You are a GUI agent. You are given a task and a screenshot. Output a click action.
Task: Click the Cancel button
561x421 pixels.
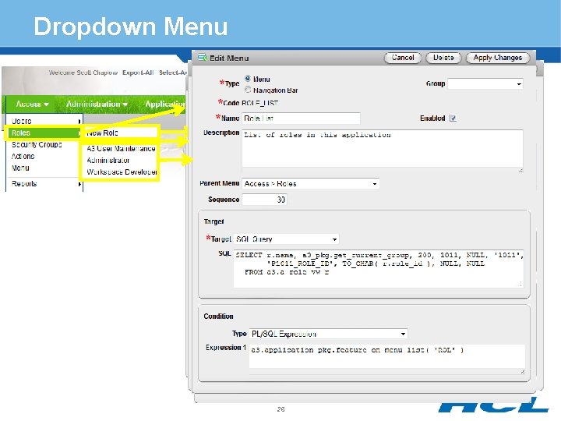coord(403,58)
